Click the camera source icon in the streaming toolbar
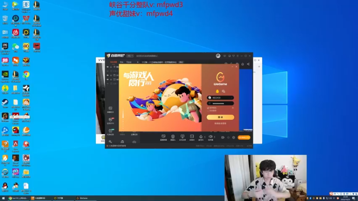358x201 pixels. pyautogui.click(x=173, y=137)
